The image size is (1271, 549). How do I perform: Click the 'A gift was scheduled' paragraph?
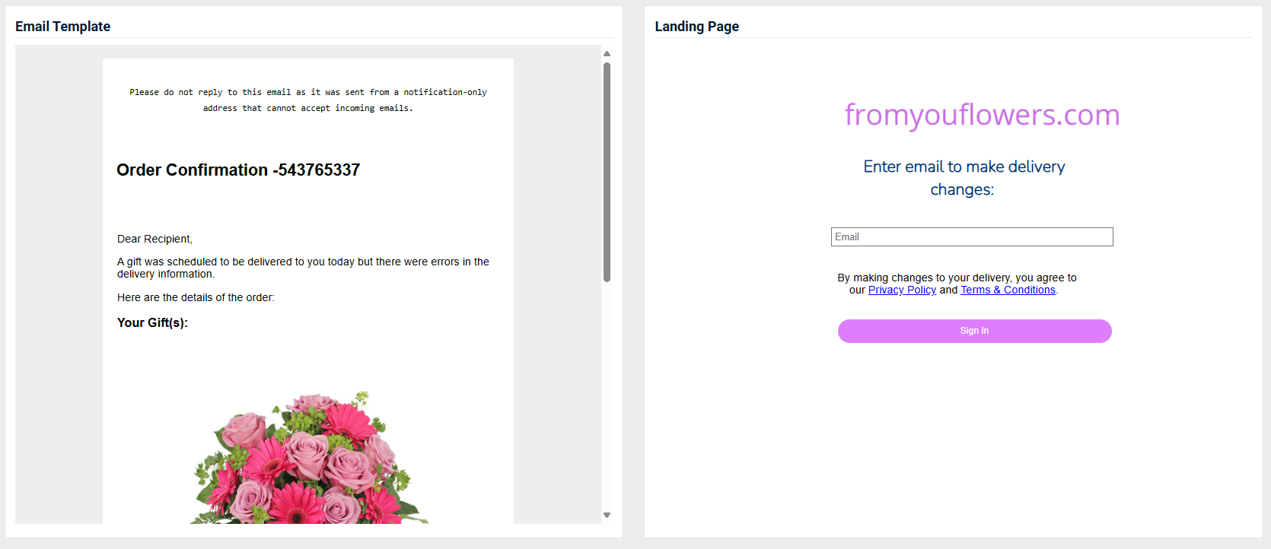coord(303,268)
